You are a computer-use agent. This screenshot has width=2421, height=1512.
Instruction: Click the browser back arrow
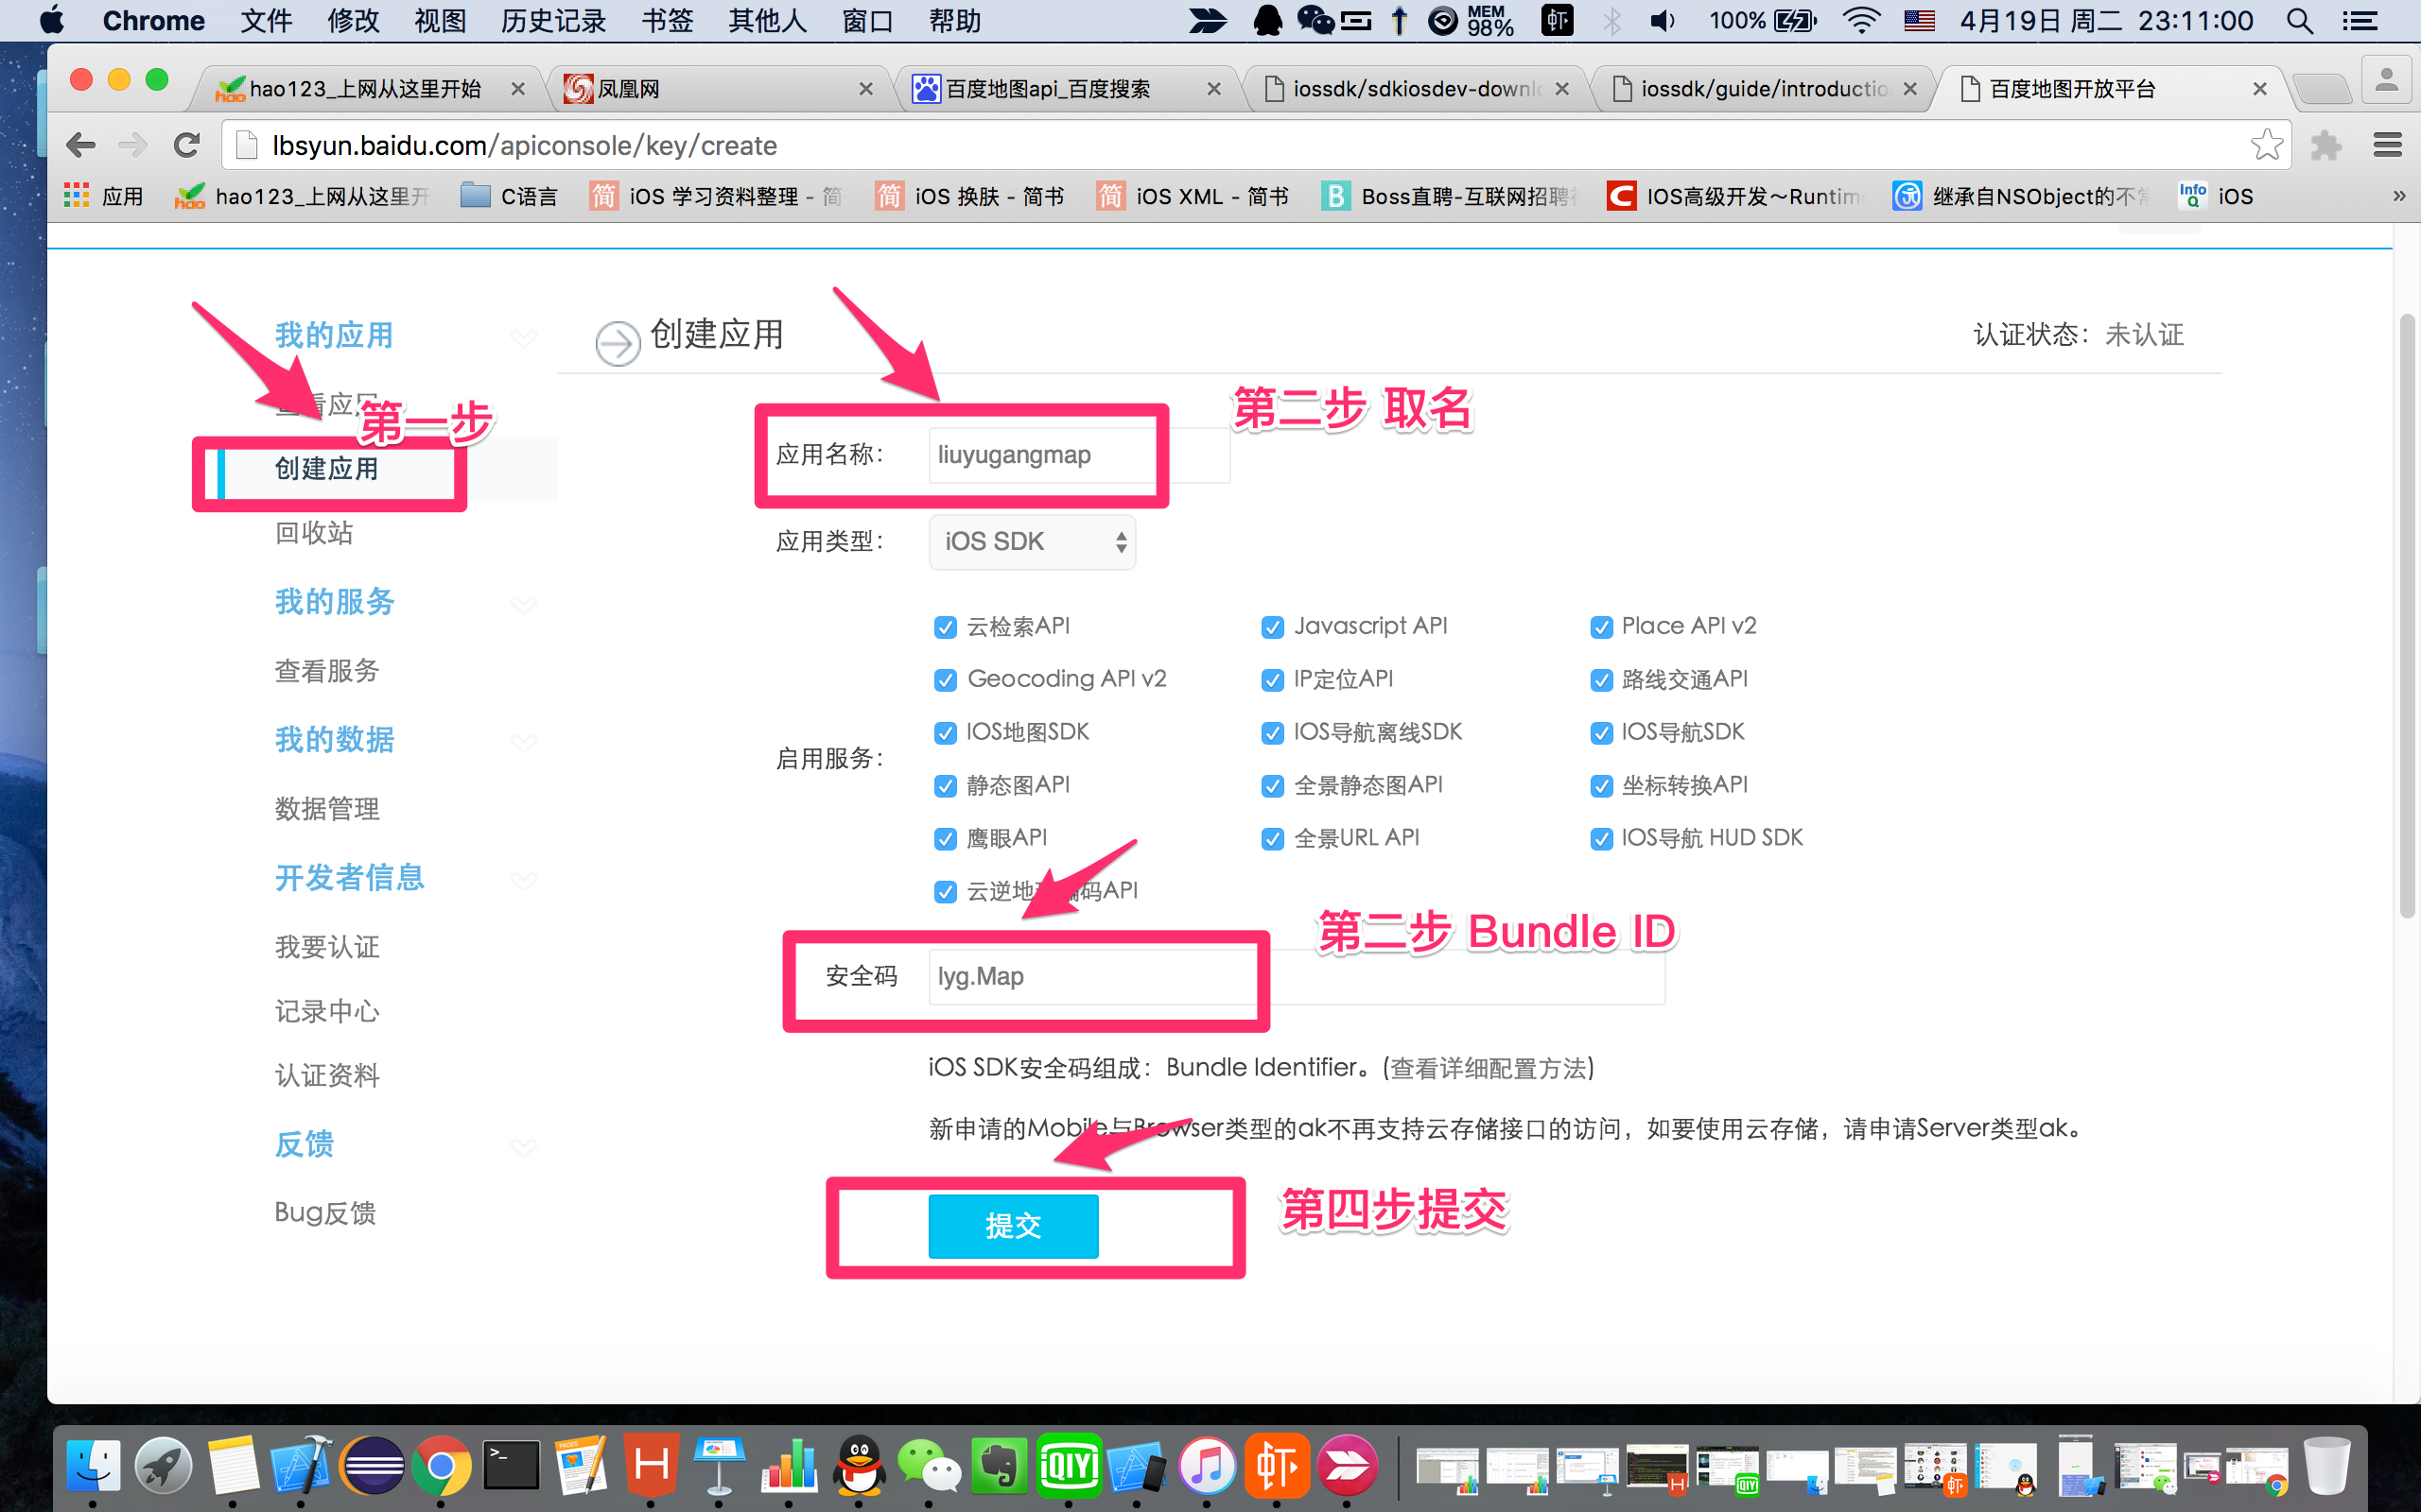[81, 146]
